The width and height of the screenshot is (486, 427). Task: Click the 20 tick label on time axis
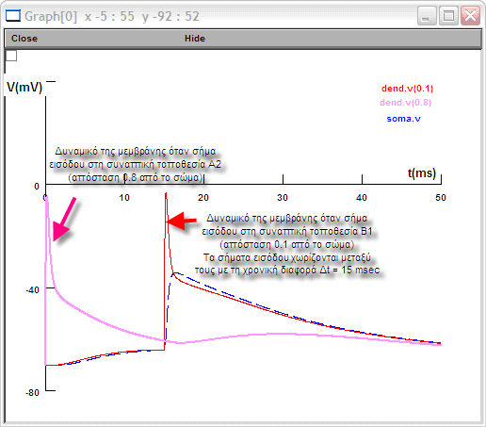[x=203, y=198]
